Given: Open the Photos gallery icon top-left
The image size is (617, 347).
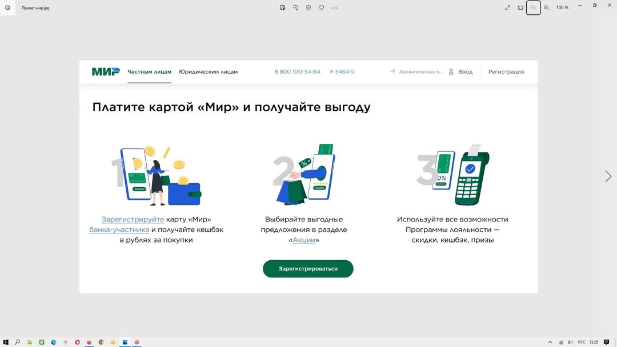Looking at the screenshot, I should pyautogui.click(x=6, y=7).
